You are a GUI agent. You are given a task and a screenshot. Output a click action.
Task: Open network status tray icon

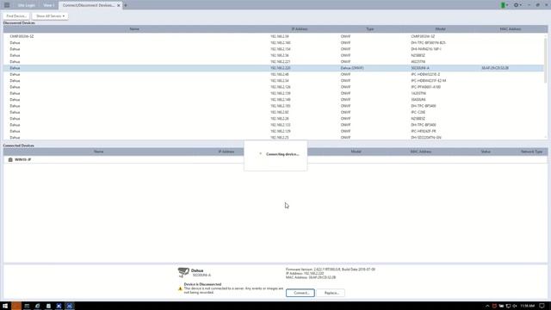pyautogui.click(x=508, y=307)
